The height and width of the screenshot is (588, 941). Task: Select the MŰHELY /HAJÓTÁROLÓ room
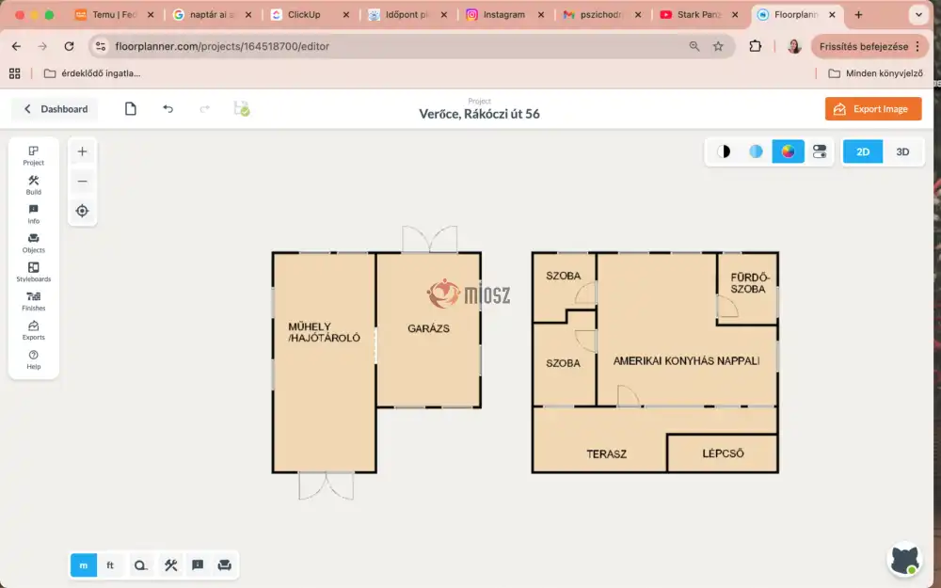324,332
